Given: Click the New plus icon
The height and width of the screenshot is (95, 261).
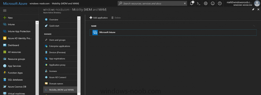Looking at the screenshot, I should coord(5,18).
